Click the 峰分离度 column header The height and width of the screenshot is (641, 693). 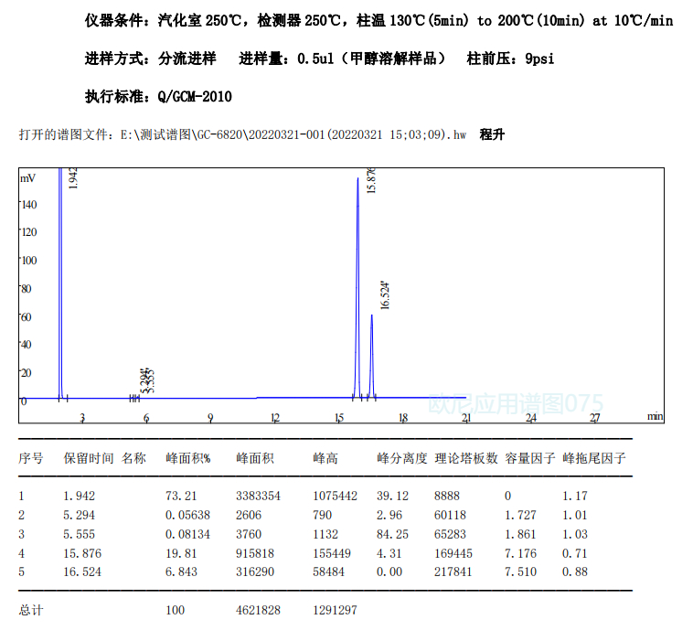coord(401,458)
